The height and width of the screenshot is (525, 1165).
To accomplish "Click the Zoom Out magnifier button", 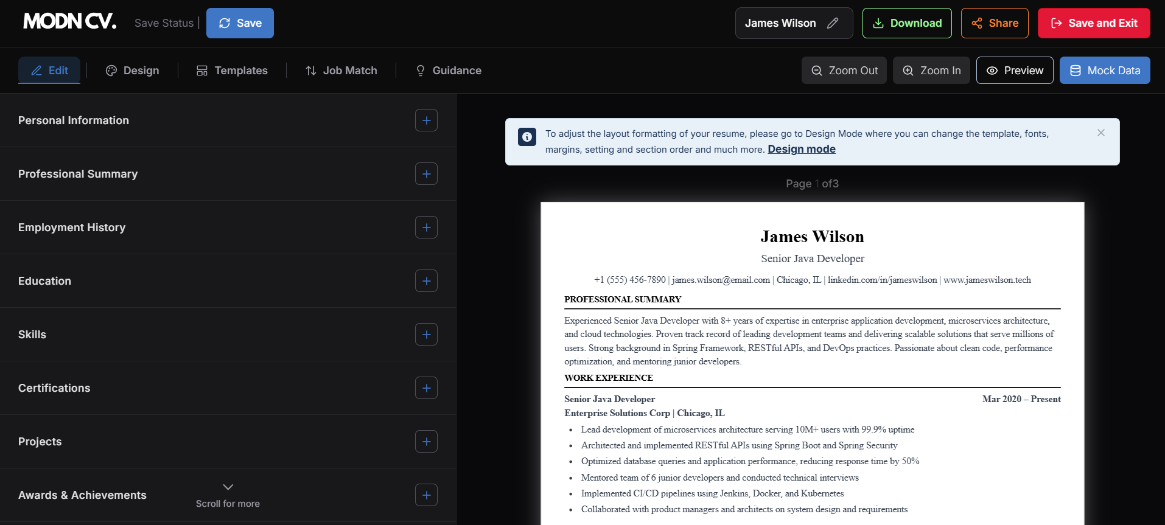I will pyautogui.click(x=844, y=71).
